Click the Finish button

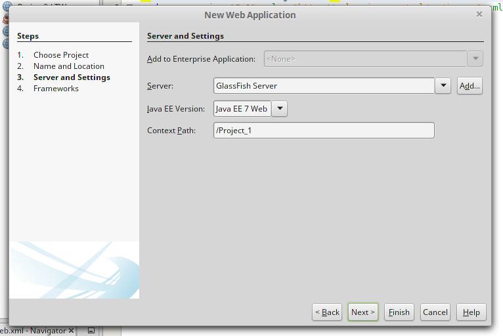(x=399, y=312)
